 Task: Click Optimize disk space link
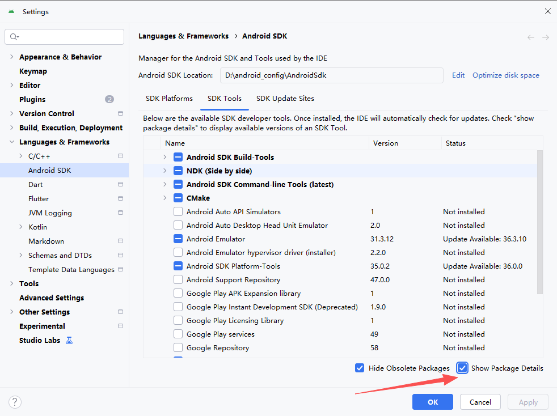pos(506,75)
